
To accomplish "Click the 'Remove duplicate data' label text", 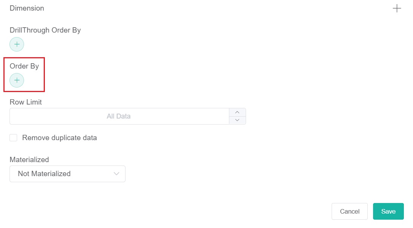I will click(59, 138).
